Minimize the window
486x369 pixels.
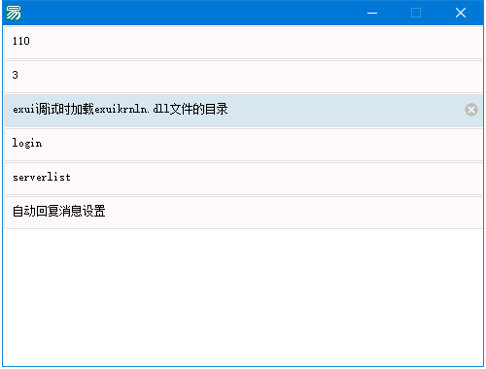click(x=372, y=13)
